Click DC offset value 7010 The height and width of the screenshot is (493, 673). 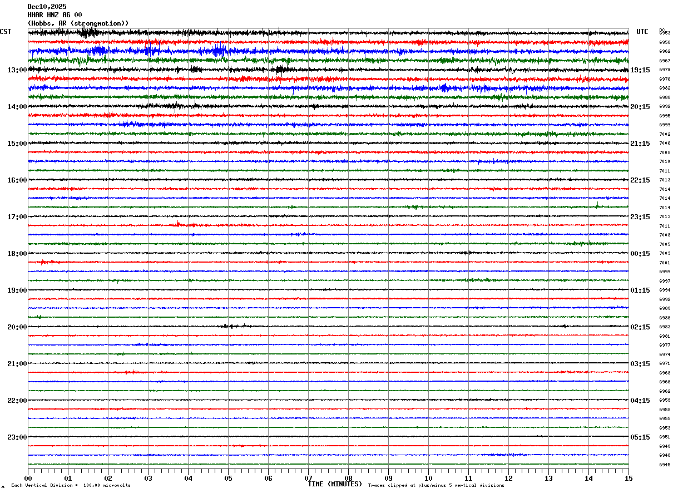pyautogui.click(x=665, y=162)
